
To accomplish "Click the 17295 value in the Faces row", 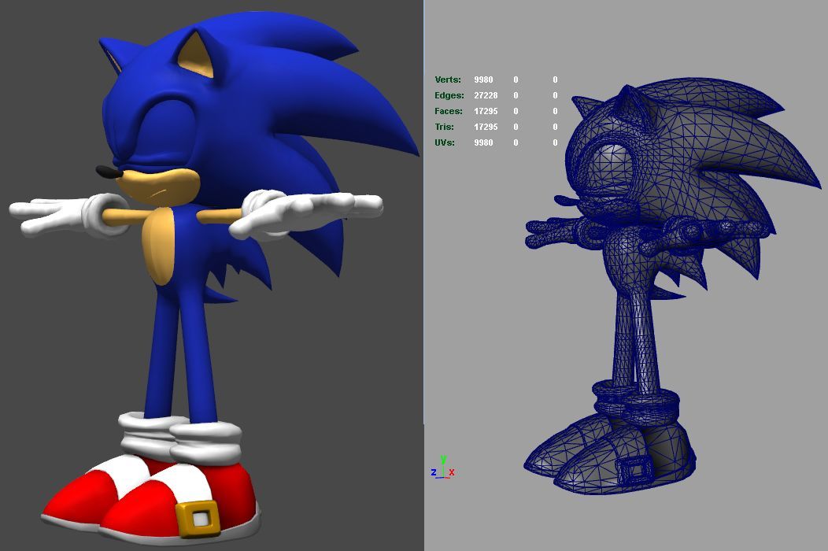I will coord(486,111).
